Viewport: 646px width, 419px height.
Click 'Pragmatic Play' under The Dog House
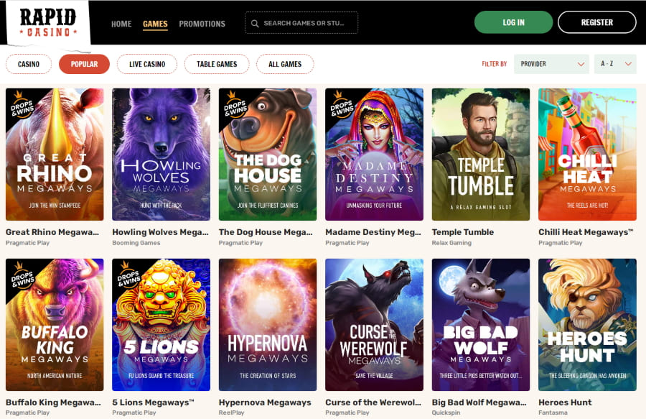click(x=240, y=243)
